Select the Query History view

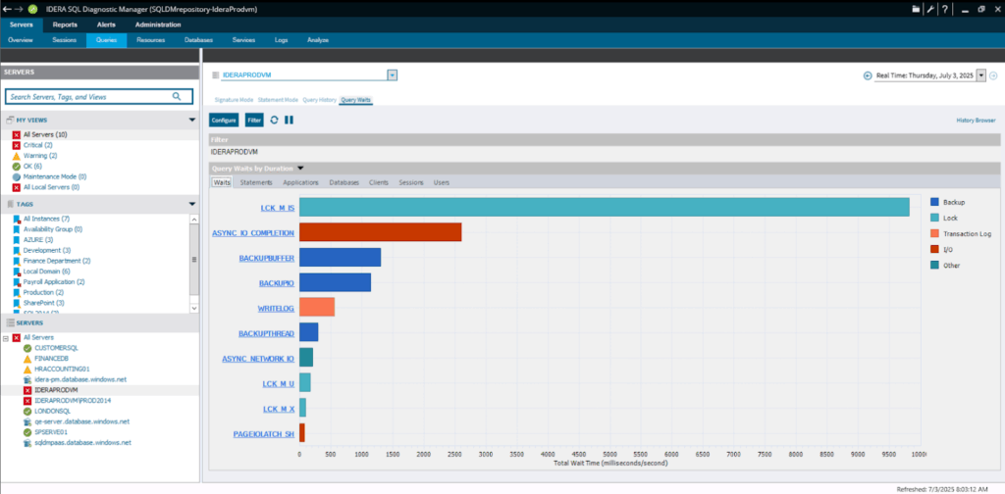tap(319, 100)
